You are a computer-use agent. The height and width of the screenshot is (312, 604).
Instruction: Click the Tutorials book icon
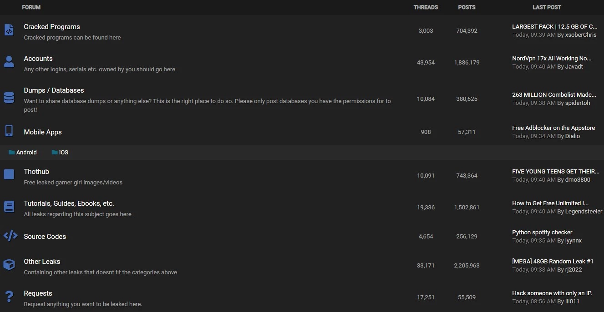point(9,207)
